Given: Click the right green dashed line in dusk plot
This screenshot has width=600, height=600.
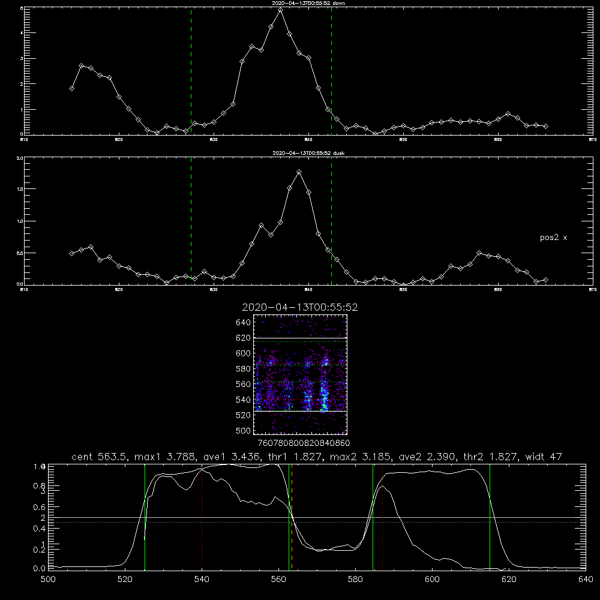Looking at the screenshot, I should 331,221.
